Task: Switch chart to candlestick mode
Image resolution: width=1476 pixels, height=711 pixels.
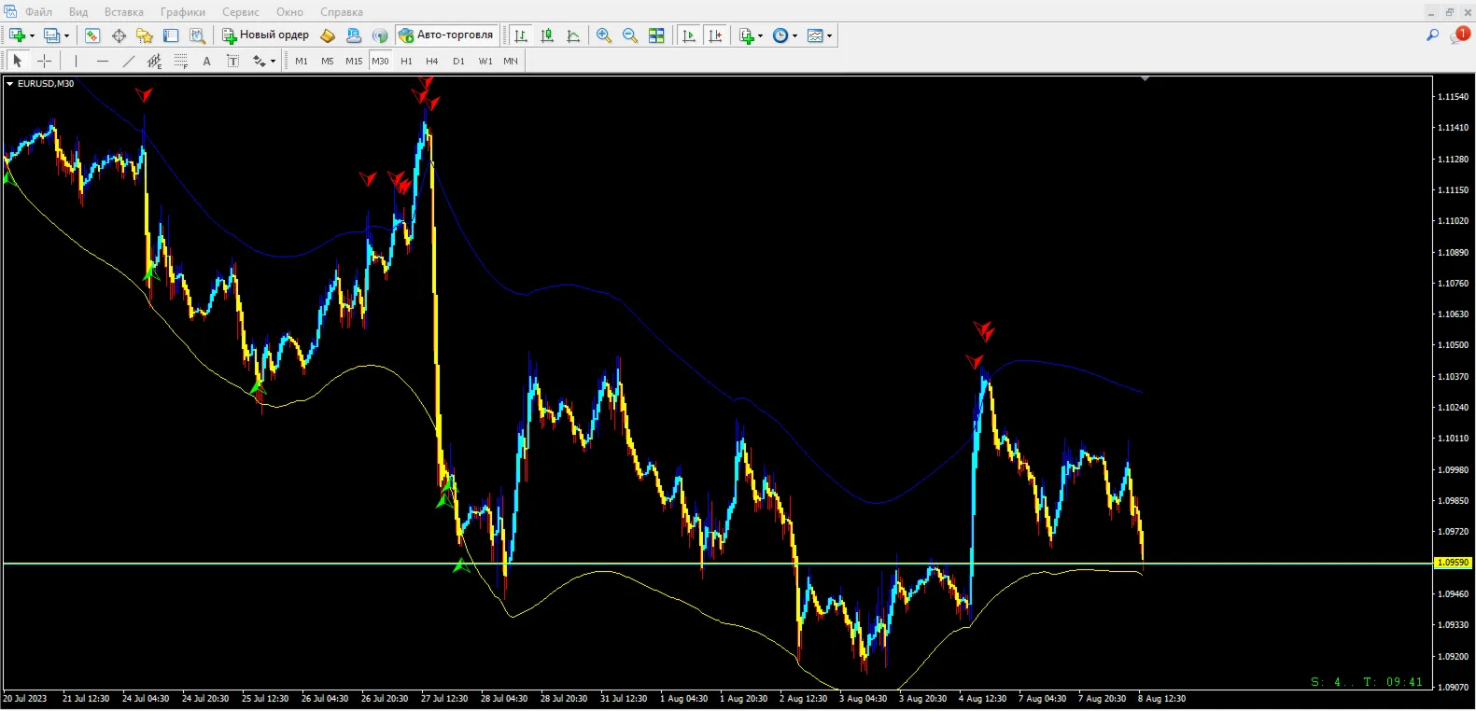Action: [x=547, y=35]
